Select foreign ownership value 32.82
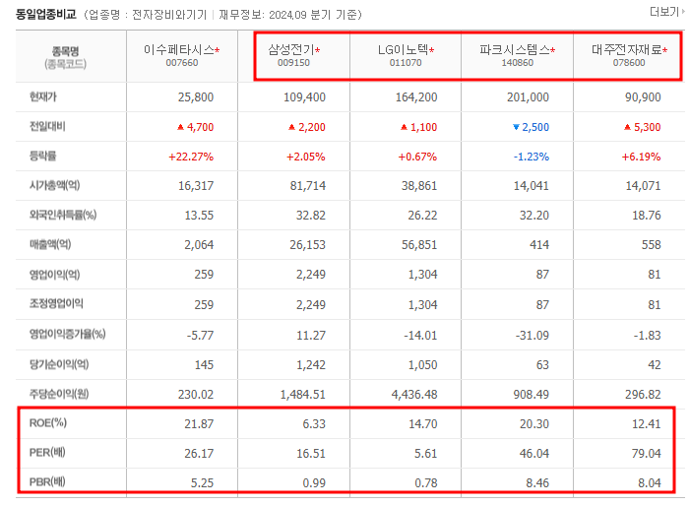This screenshot has width=690, height=506. coord(311,216)
